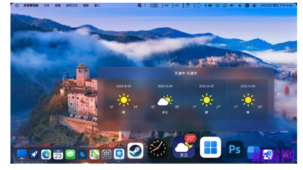Click the date and time in menu bar
303x170 pixels.
pyautogui.click(x=276, y=5)
